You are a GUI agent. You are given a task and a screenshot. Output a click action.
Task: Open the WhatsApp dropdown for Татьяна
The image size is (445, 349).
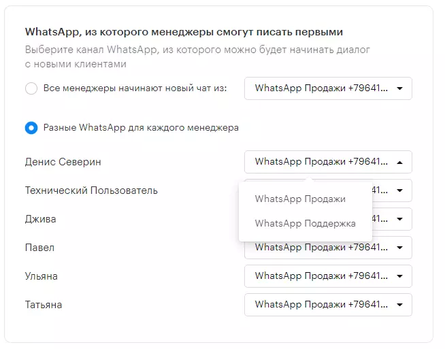(x=328, y=305)
